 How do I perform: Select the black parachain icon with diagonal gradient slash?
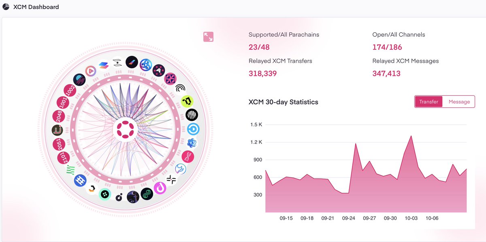pyautogui.click(x=132, y=62)
